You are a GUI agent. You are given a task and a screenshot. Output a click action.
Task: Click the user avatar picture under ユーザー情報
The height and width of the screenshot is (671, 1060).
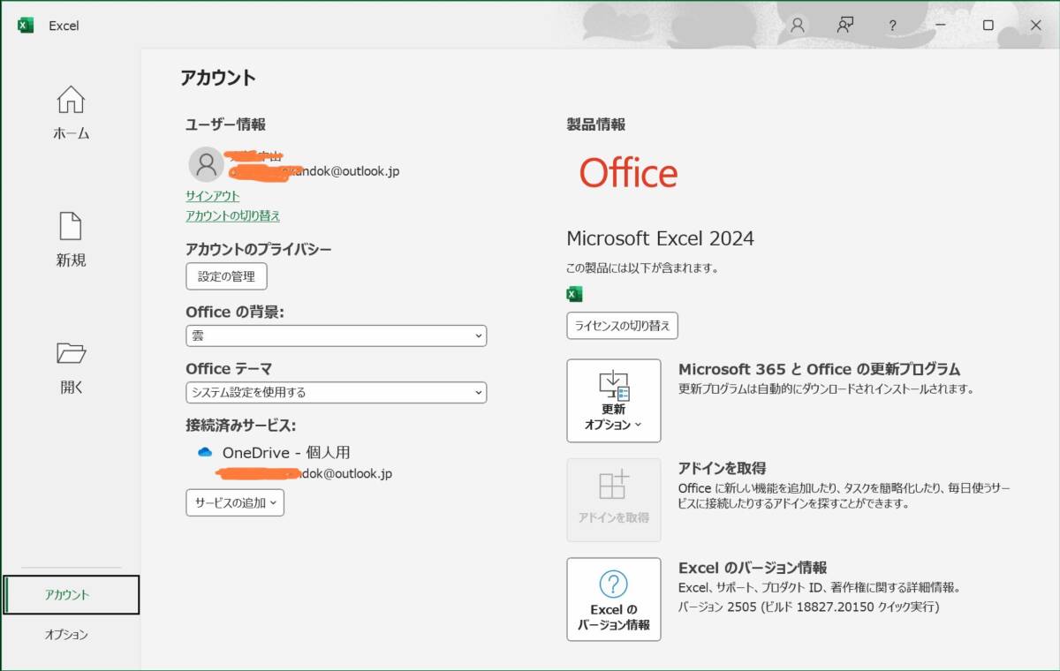tap(206, 164)
